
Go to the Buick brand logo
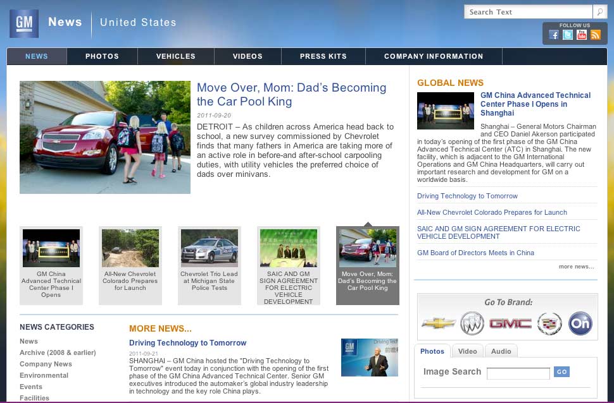(472, 323)
